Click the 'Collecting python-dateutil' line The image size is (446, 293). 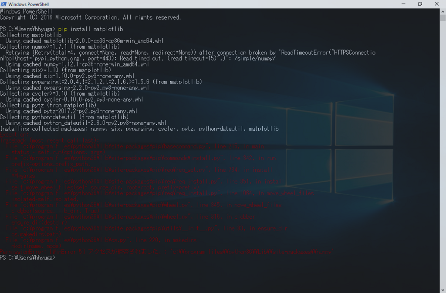coord(64,117)
